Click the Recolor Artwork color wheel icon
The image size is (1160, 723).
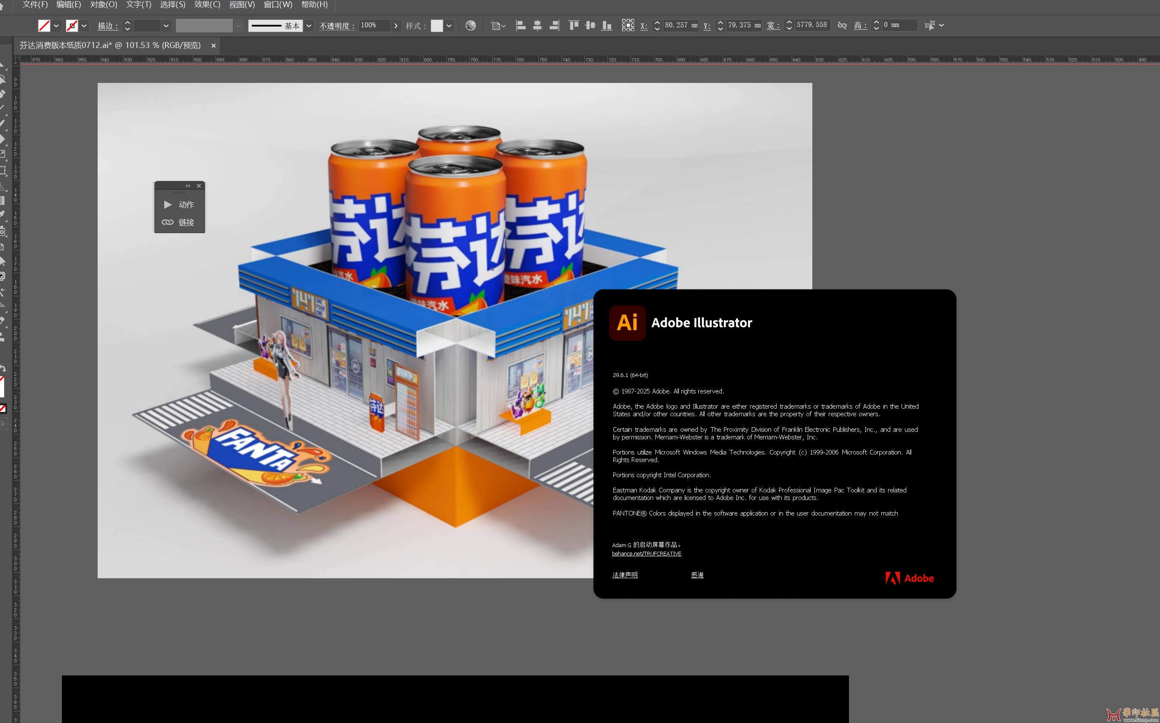[x=471, y=25]
